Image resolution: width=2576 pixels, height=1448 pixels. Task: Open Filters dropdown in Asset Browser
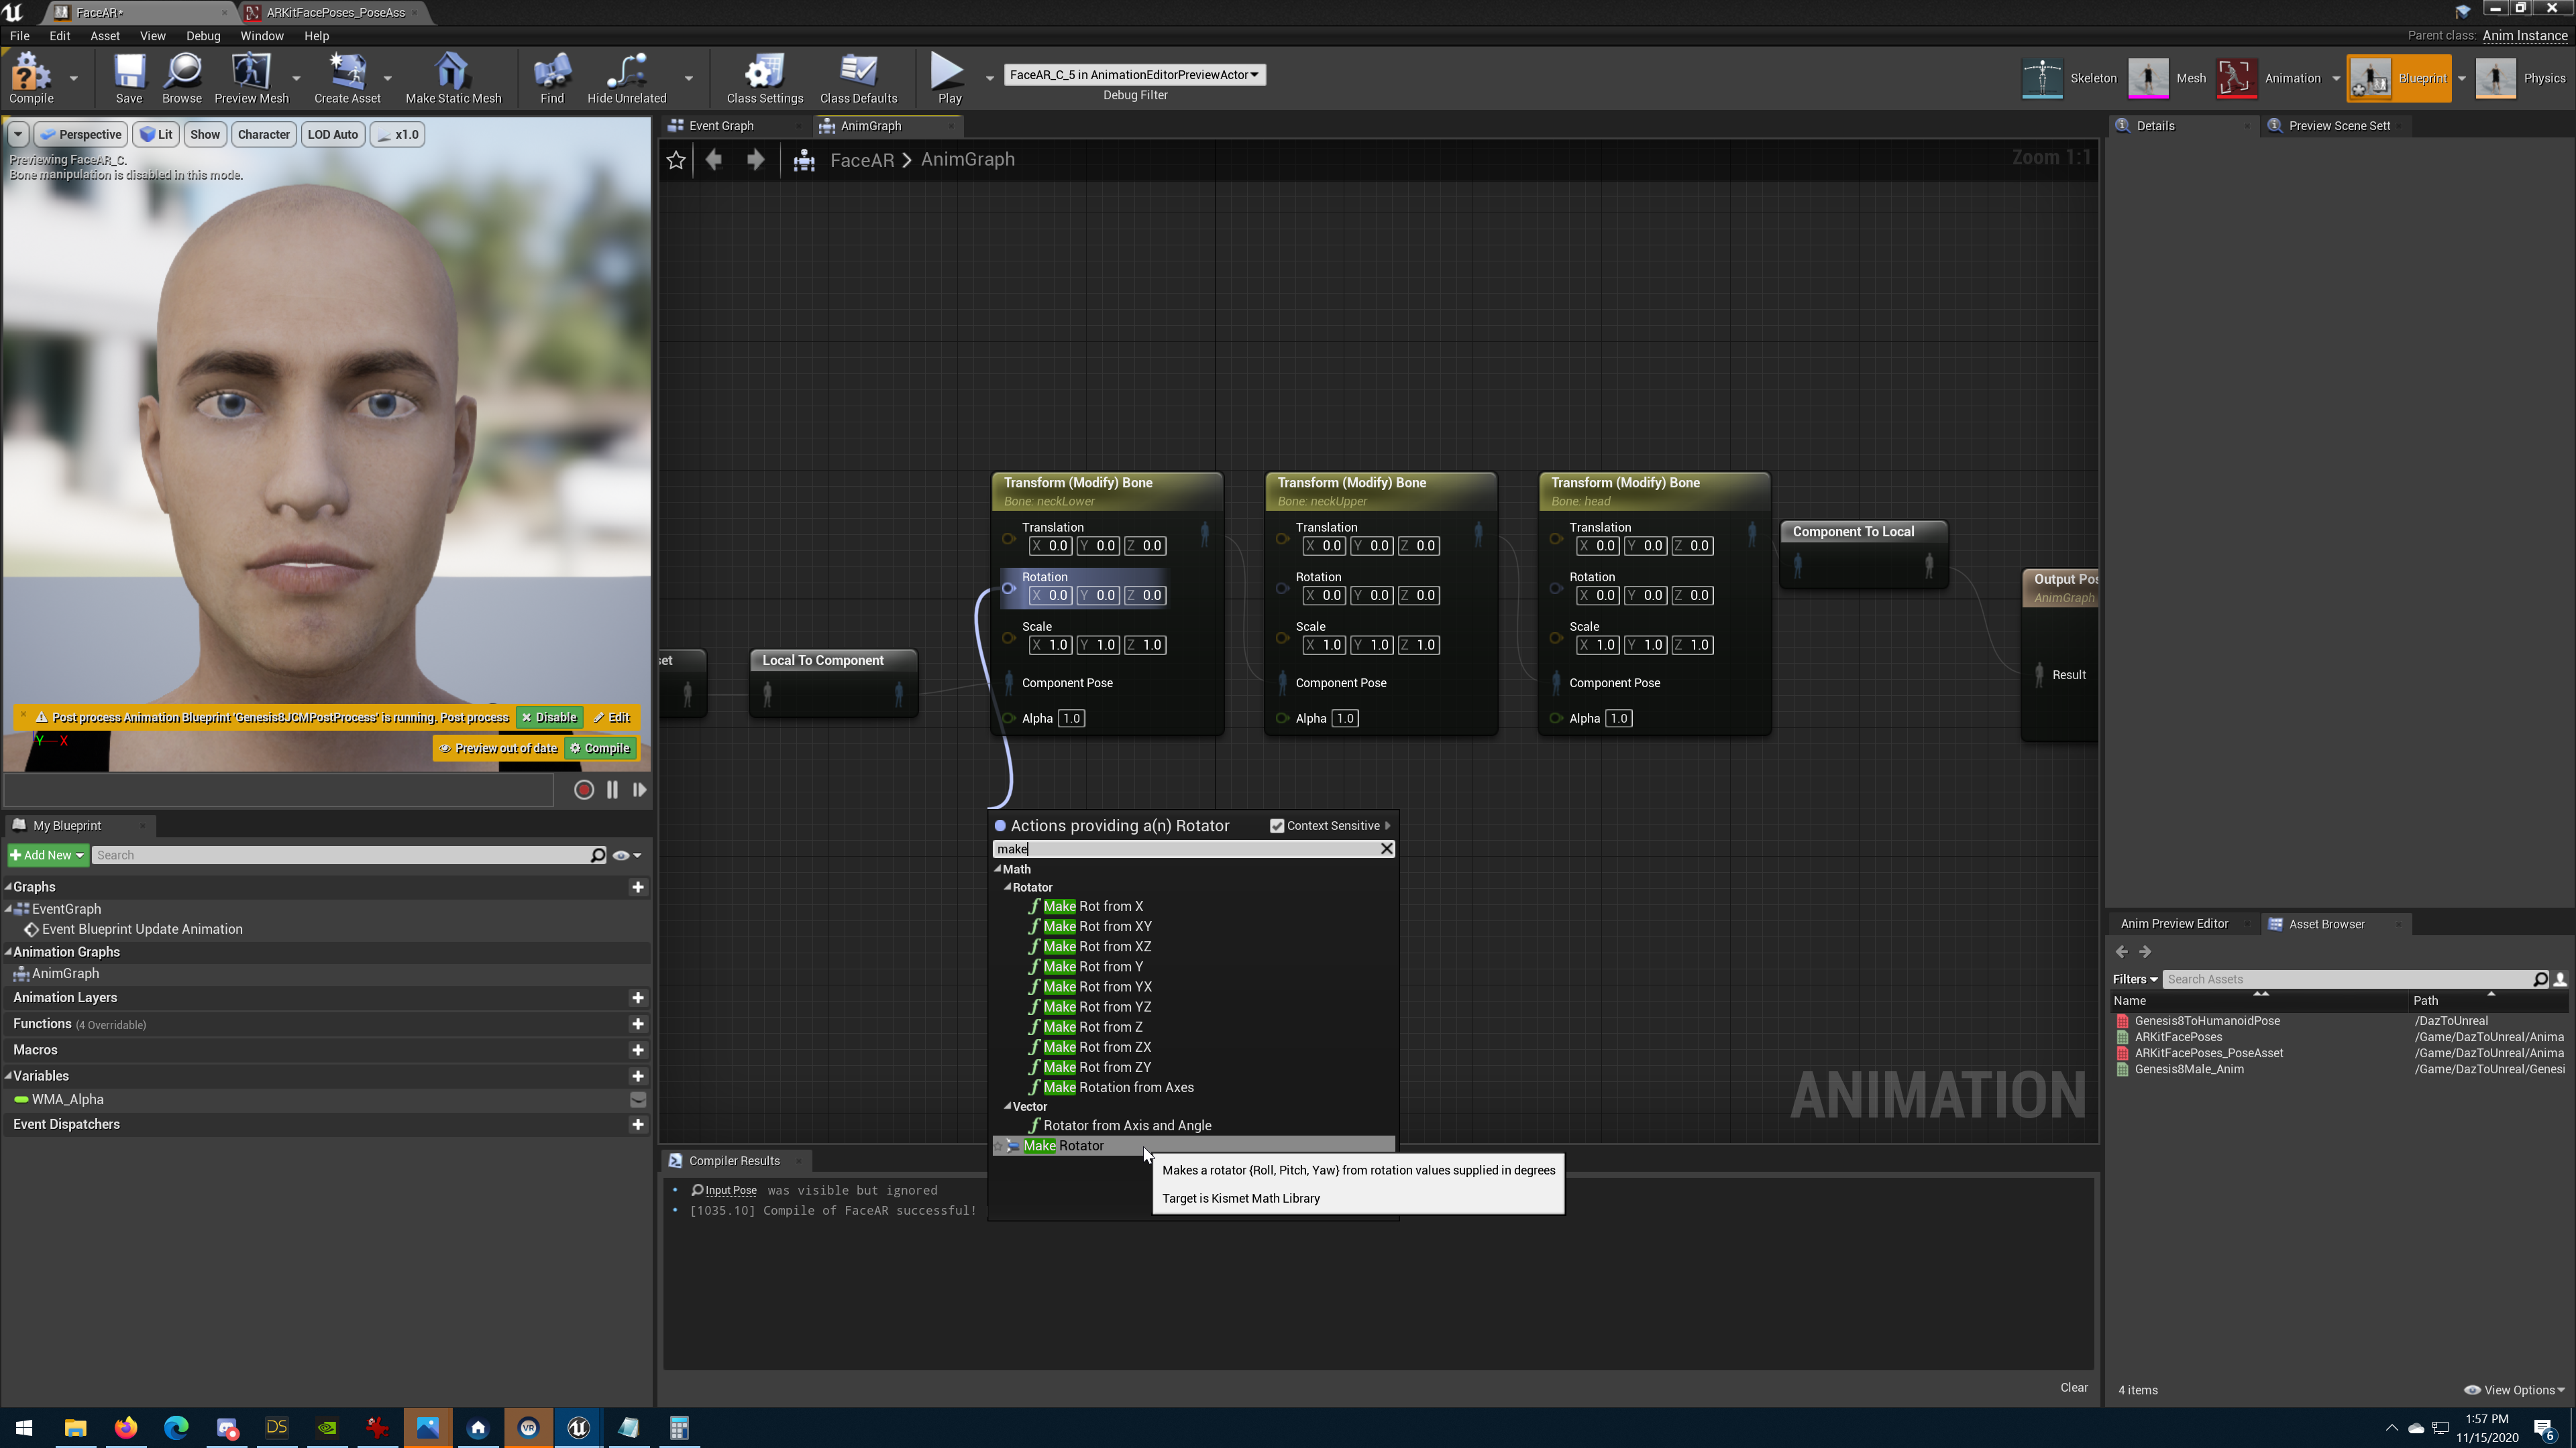[x=2135, y=979]
